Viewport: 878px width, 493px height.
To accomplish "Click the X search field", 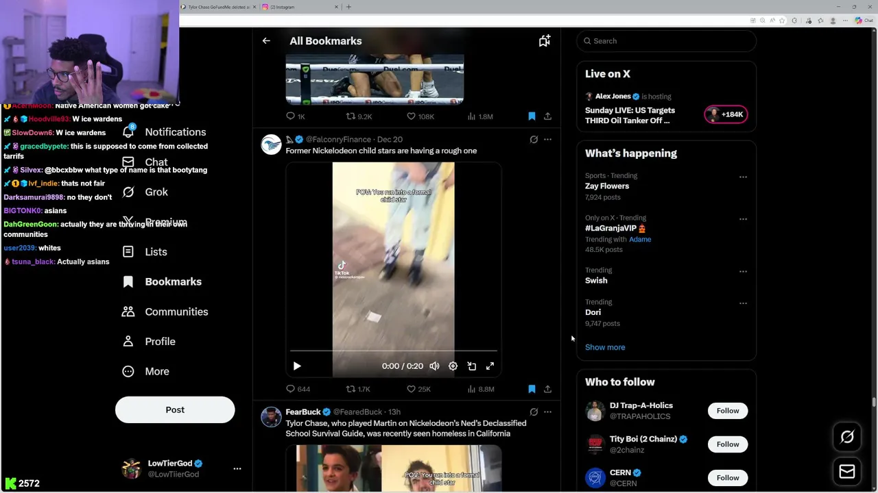I will tap(666, 41).
